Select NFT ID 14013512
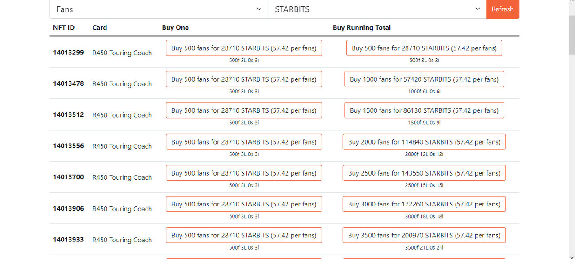The image size is (575, 259). [68, 114]
